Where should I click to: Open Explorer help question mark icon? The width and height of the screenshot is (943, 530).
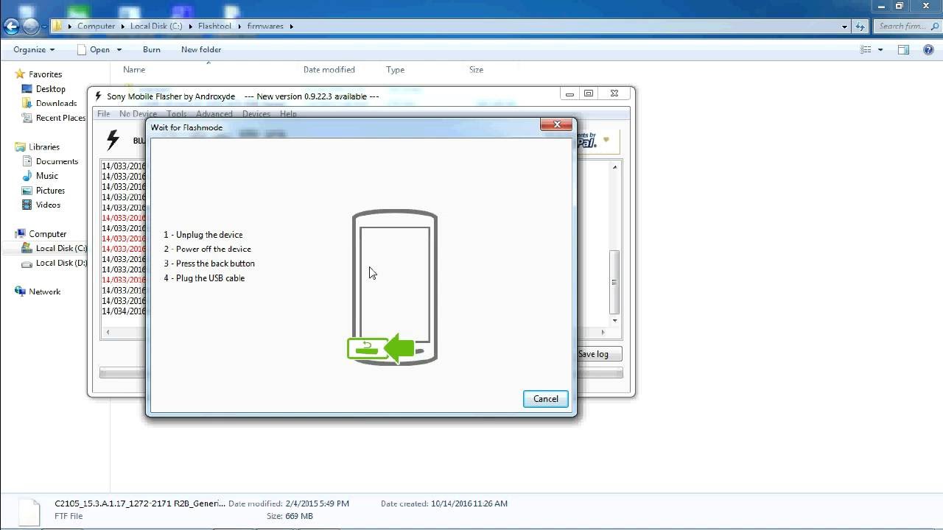(928, 49)
